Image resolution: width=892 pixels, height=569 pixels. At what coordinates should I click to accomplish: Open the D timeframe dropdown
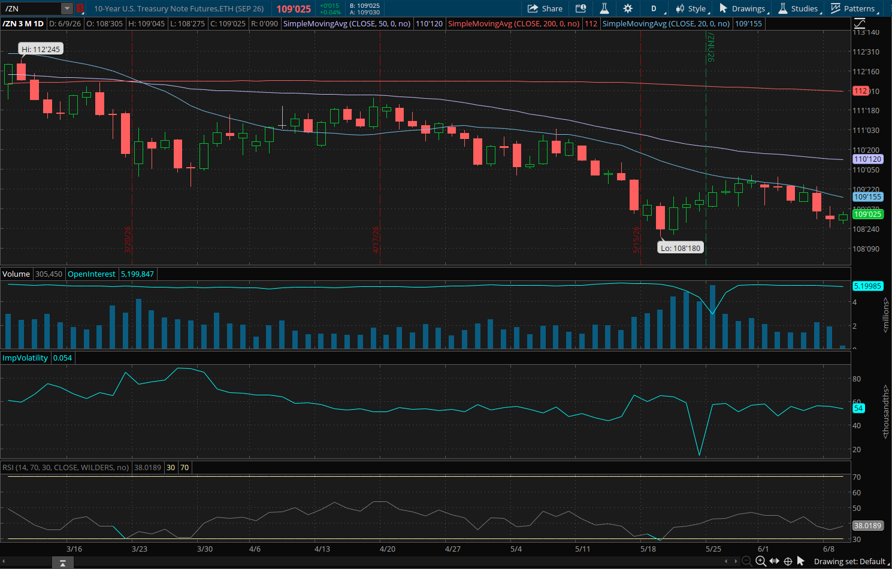(657, 8)
